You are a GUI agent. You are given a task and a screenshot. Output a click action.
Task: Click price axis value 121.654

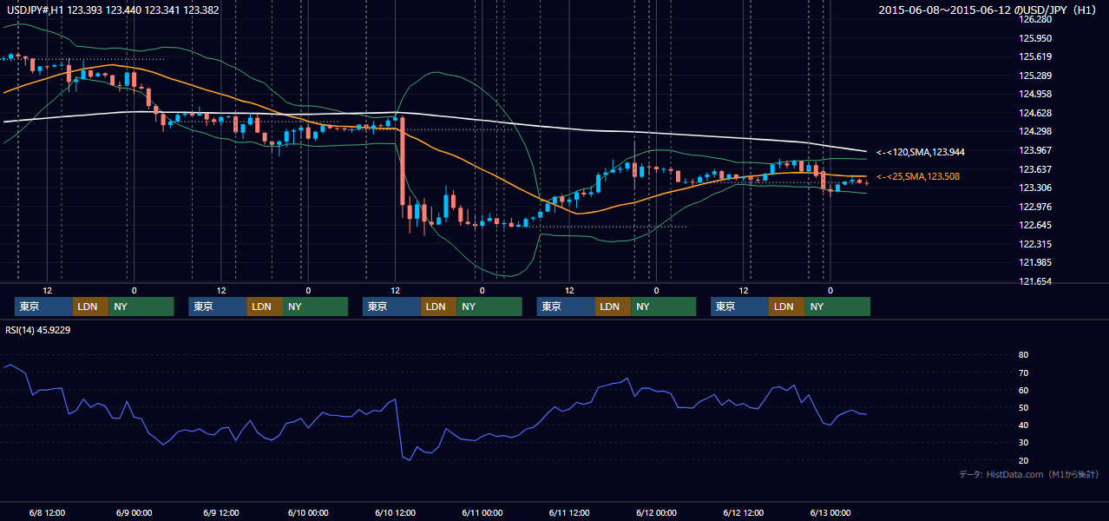[x=1035, y=281]
